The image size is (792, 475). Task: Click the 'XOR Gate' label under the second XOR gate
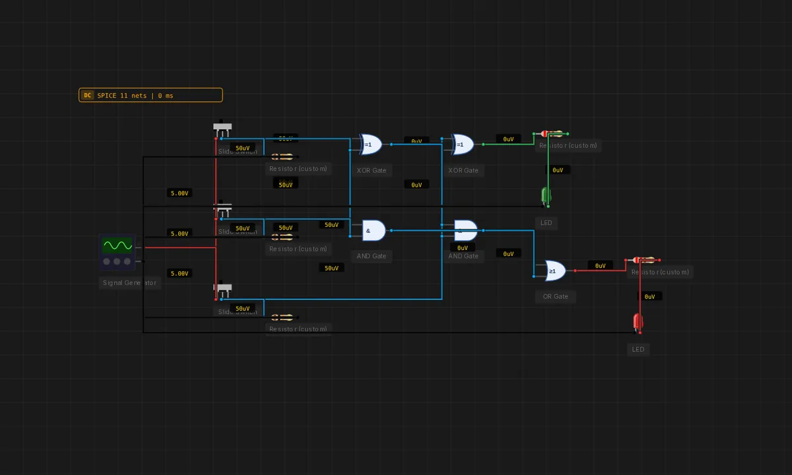[x=463, y=170]
